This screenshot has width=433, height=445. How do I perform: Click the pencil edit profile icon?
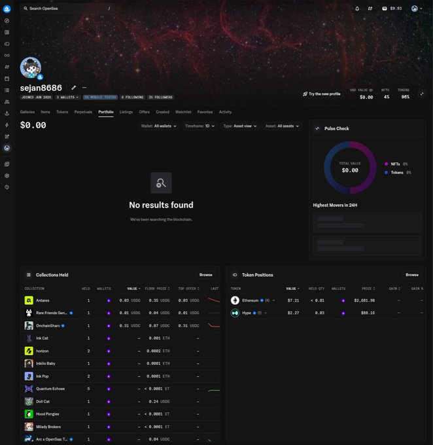coord(73,88)
